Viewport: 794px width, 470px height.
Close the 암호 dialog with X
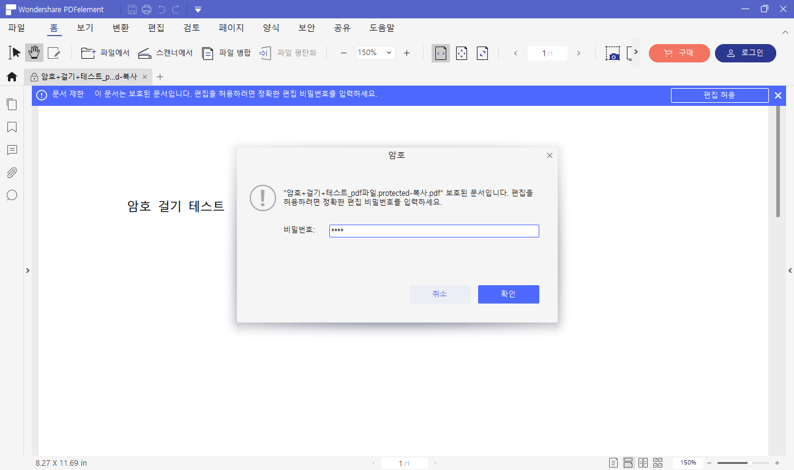(550, 155)
